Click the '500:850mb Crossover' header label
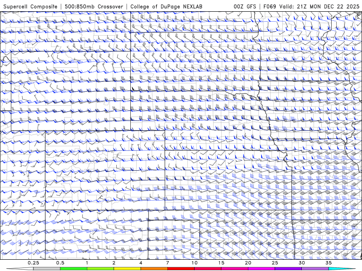This screenshot has width=362, height=271. click(x=94, y=6)
